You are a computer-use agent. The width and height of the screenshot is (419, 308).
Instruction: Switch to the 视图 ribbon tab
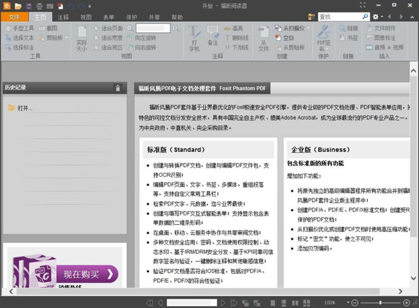pos(86,17)
